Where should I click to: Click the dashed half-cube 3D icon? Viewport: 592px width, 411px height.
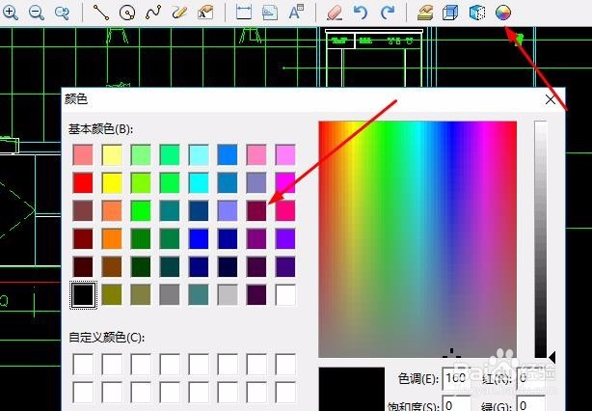click(477, 13)
